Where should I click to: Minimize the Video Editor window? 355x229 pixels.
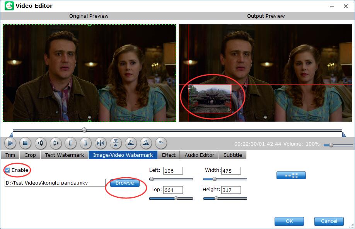[332, 6]
